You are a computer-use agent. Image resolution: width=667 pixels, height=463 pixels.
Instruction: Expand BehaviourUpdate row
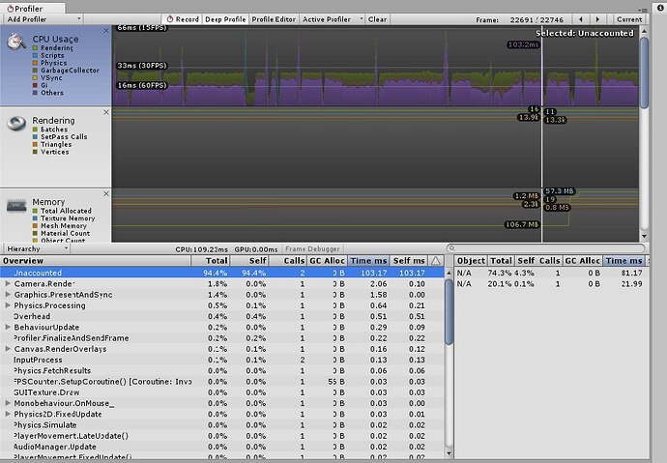click(x=8, y=327)
